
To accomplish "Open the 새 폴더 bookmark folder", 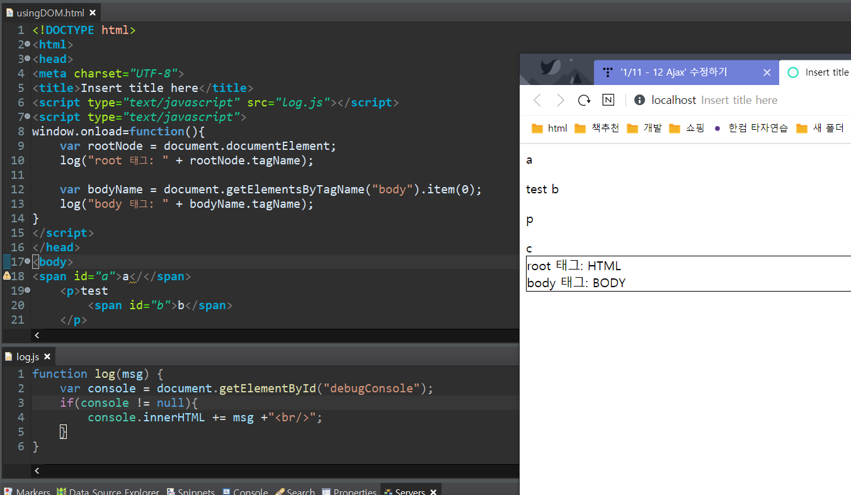I will (x=820, y=128).
